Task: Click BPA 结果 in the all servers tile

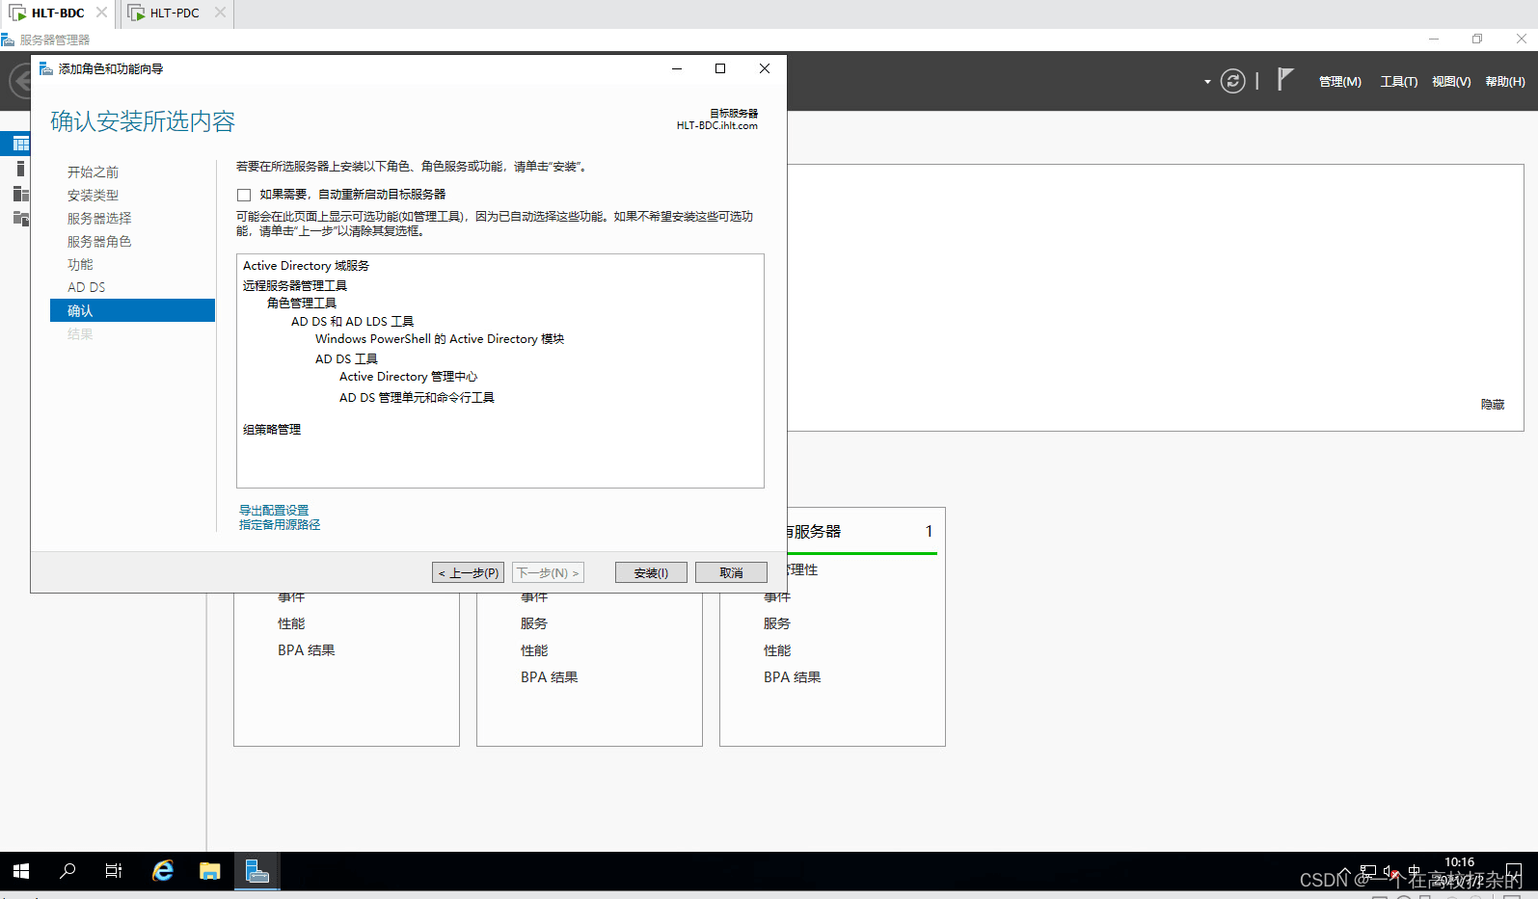Action: 793,677
